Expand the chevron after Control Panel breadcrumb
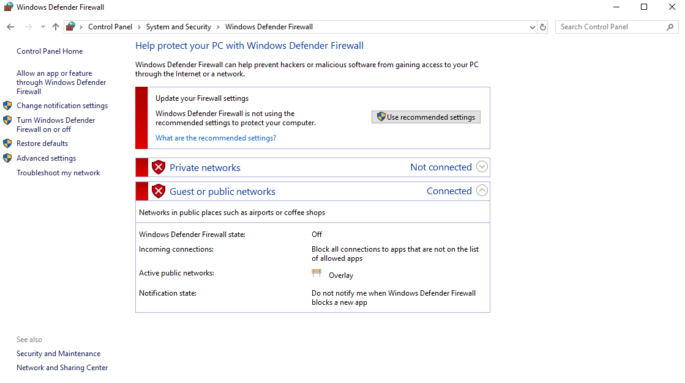Viewport: 685px width, 383px height. [139, 27]
